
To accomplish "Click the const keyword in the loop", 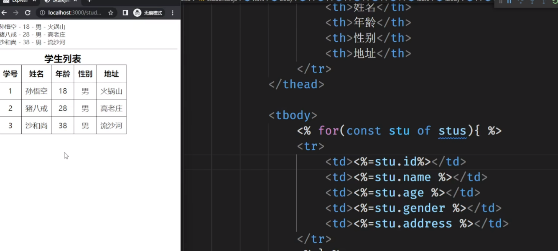I will (364, 131).
